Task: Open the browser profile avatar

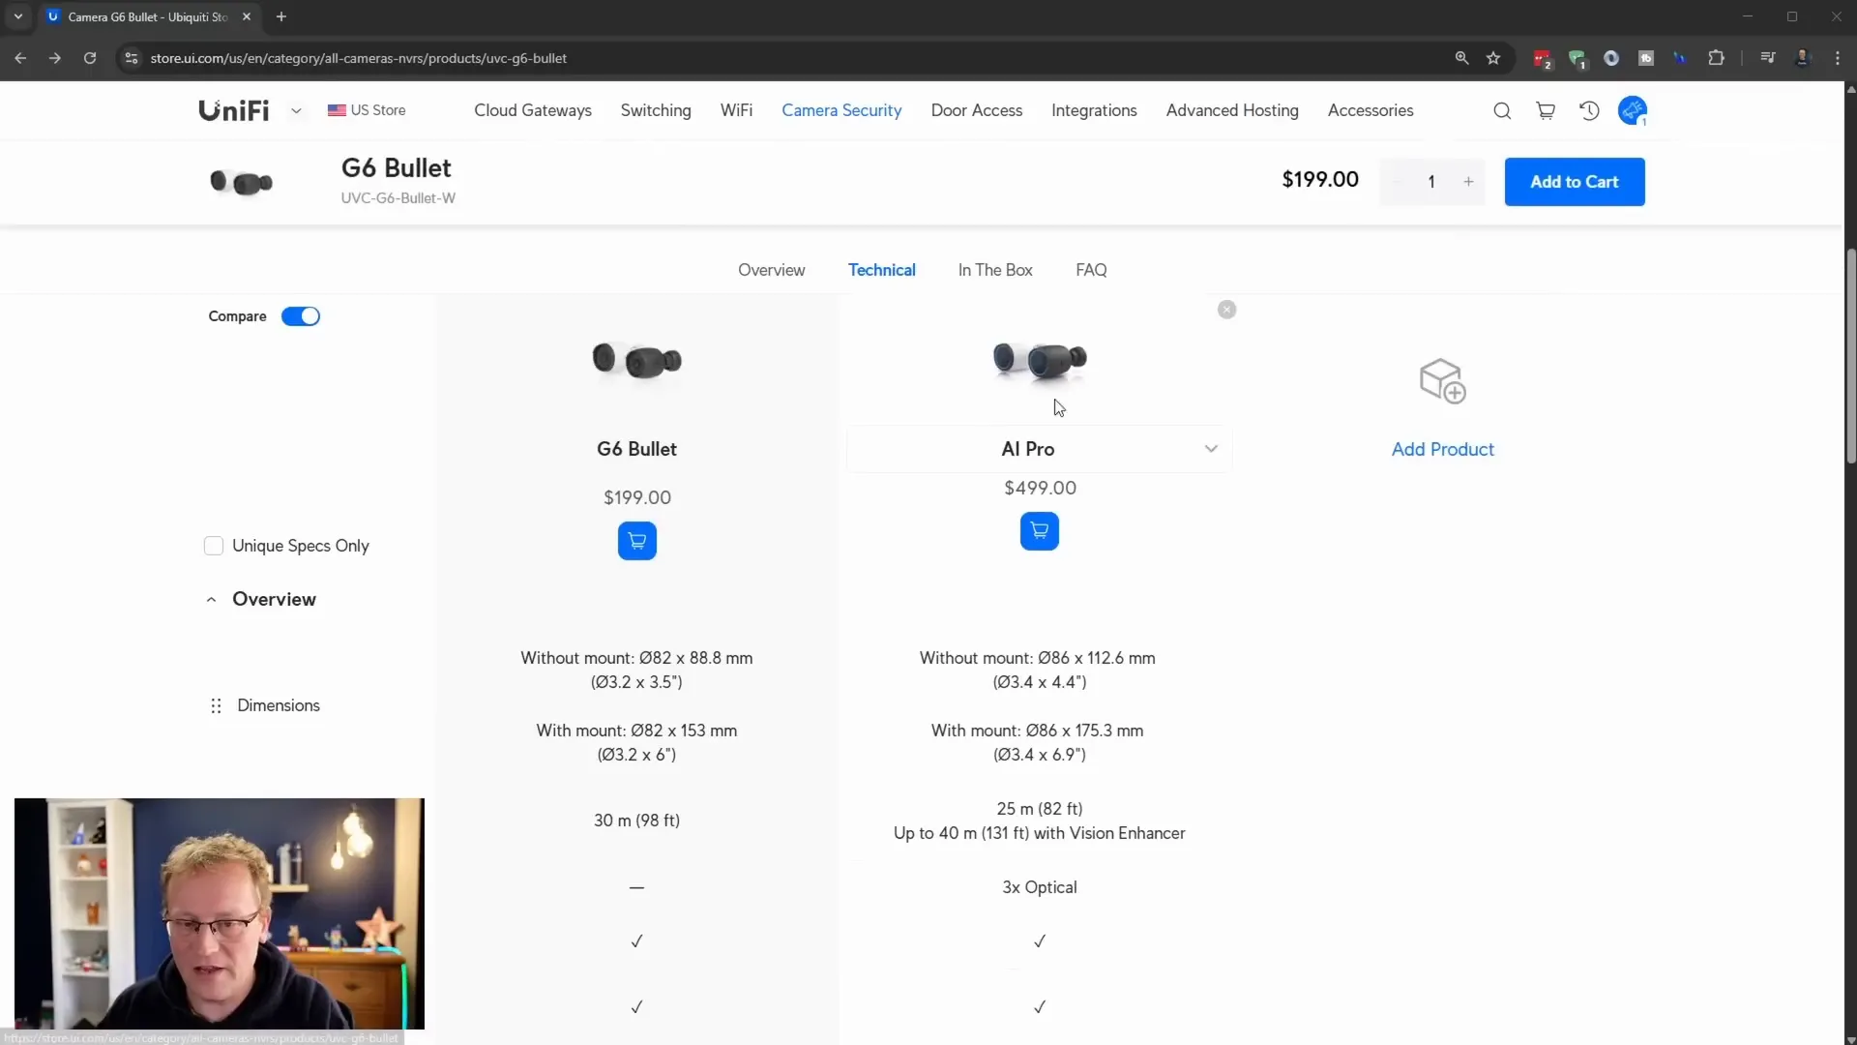Action: pos(1803,58)
